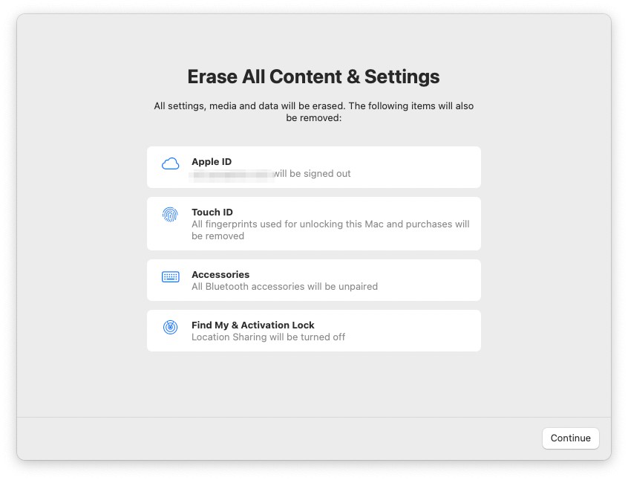Select the Apple ID row title

coord(212,162)
